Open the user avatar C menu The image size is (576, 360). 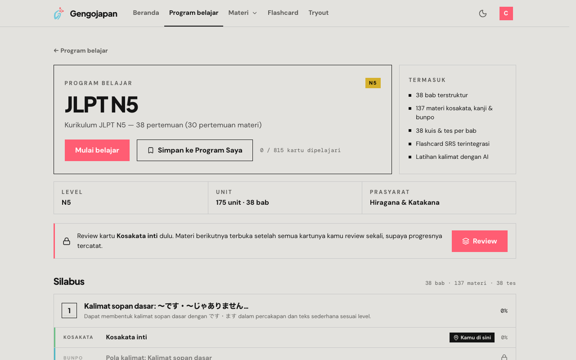[506, 13]
